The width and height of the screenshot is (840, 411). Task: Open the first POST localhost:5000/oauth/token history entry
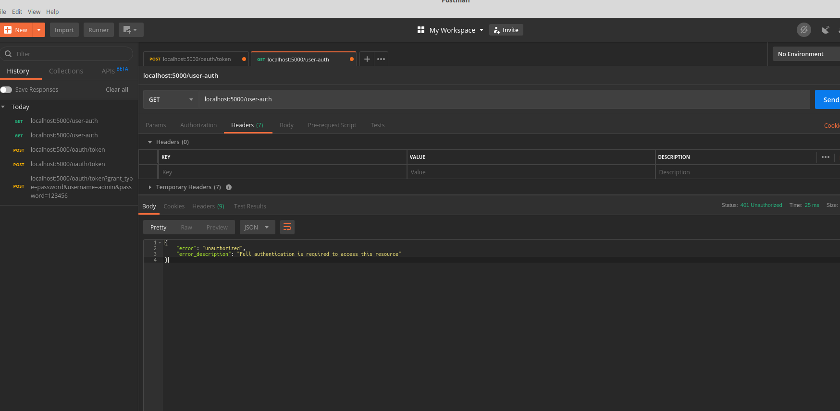point(68,150)
